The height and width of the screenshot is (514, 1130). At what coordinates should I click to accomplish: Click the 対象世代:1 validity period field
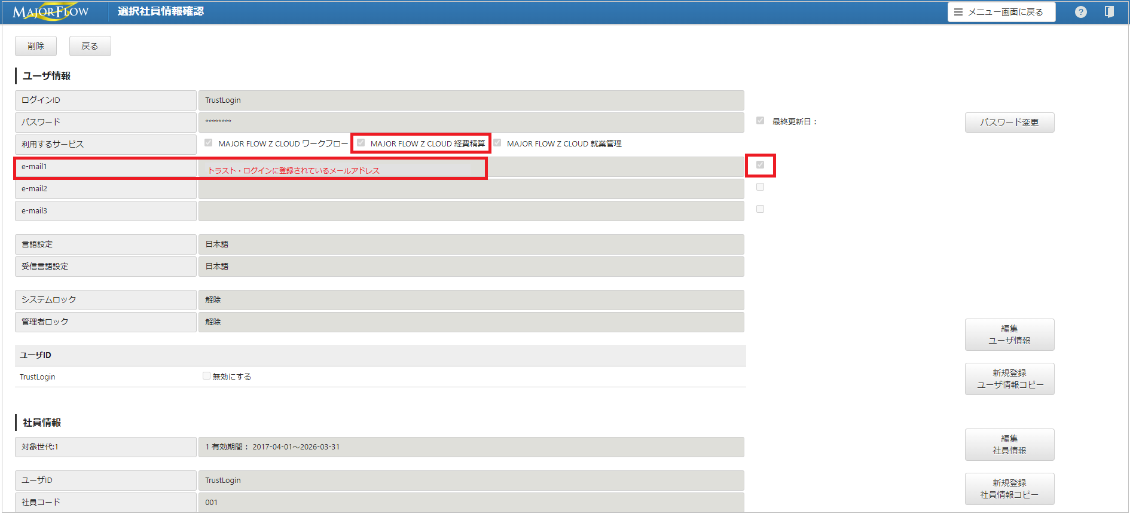pos(471,447)
